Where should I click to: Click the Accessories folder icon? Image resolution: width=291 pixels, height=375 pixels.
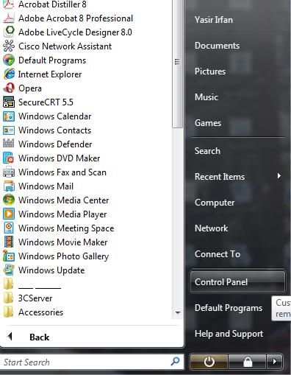(9, 312)
